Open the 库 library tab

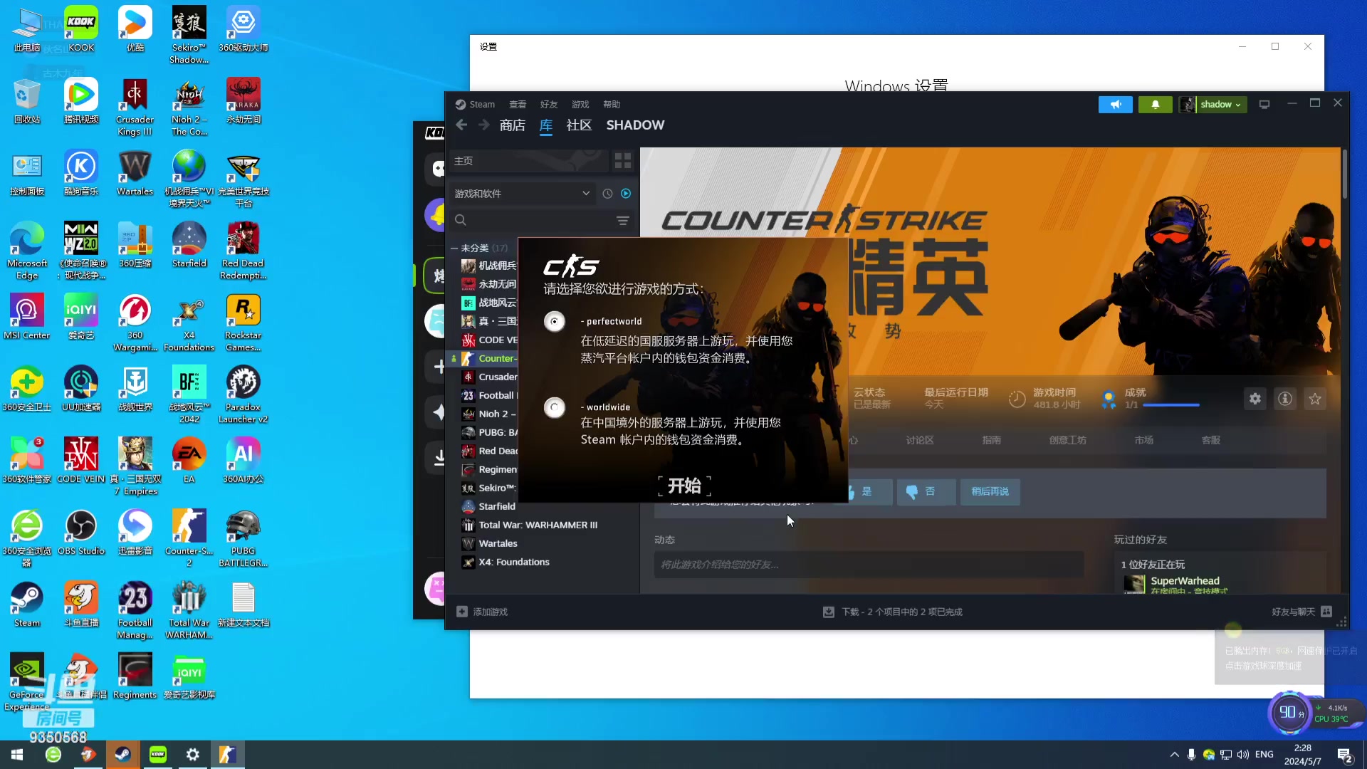pyautogui.click(x=546, y=125)
